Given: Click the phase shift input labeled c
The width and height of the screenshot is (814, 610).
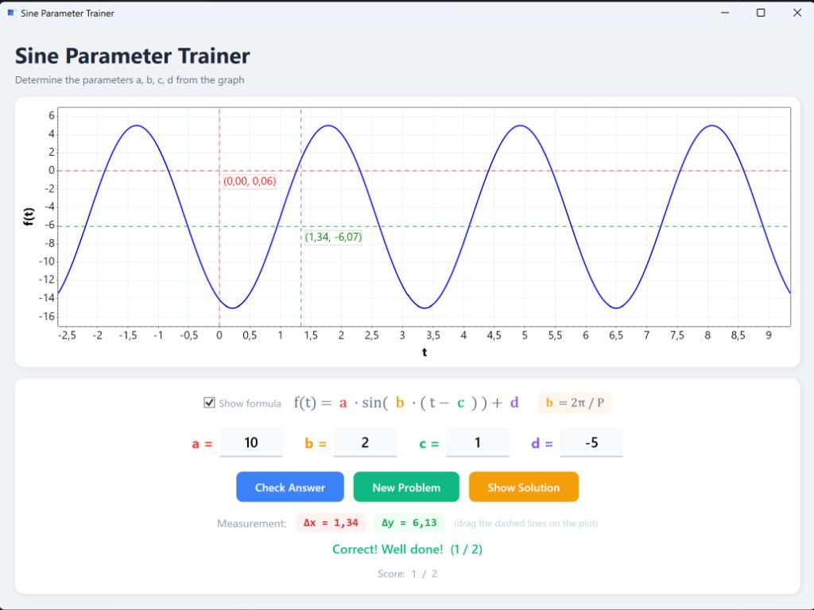Looking at the screenshot, I should click(x=477, y=442).
